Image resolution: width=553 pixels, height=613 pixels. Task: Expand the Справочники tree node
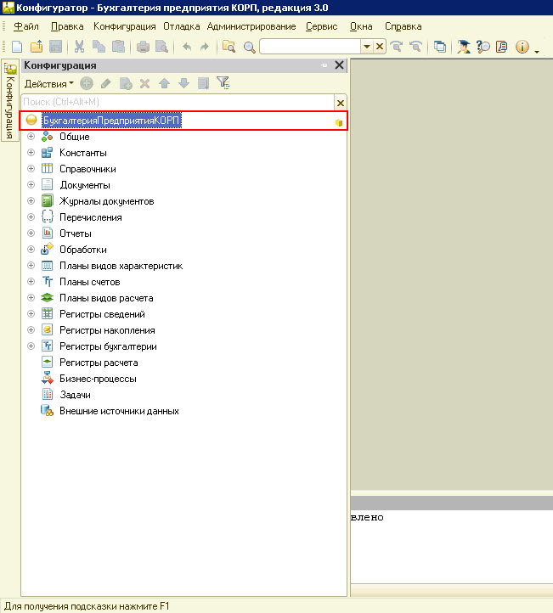tap(31, 168)
